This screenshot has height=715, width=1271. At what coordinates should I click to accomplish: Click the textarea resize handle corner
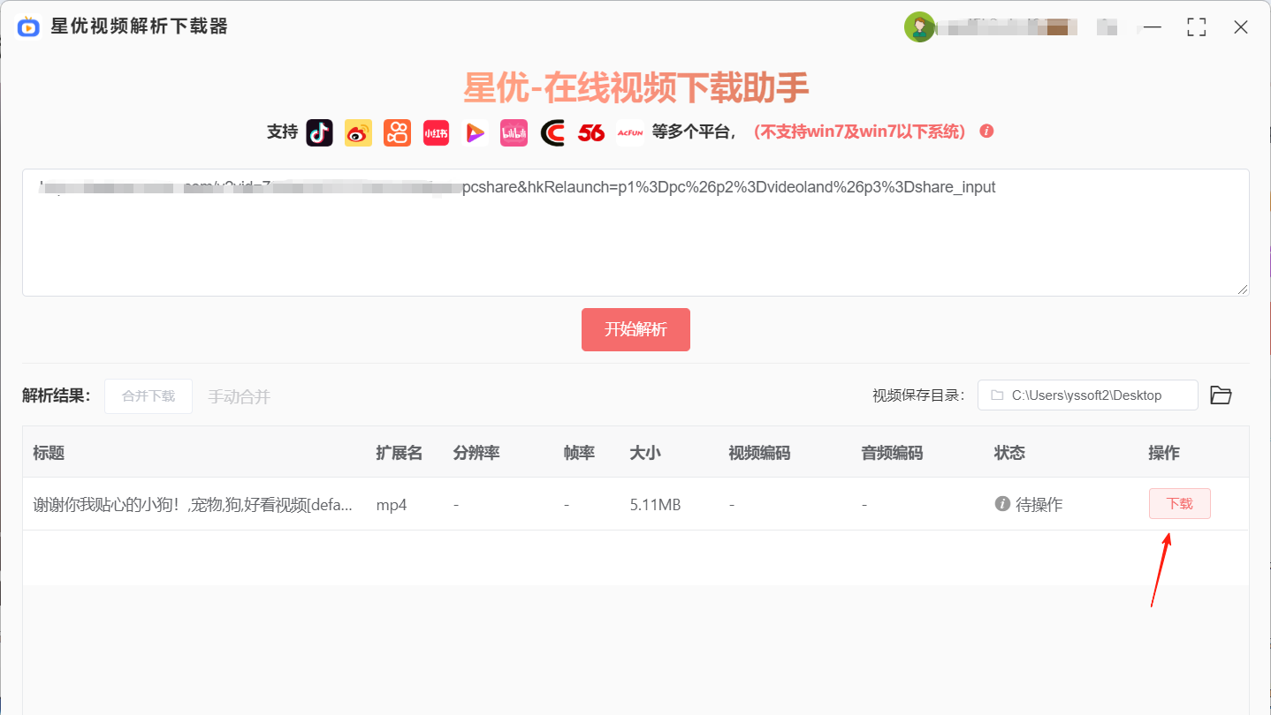pos(1243,290)
